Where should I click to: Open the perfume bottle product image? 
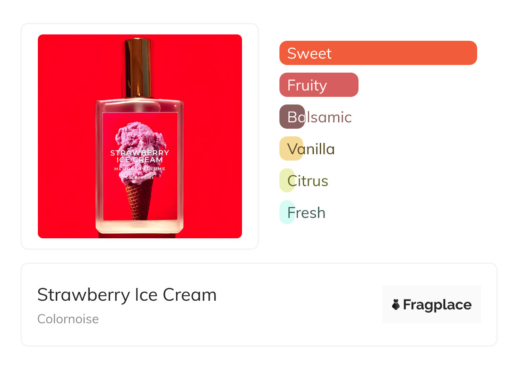140,136
